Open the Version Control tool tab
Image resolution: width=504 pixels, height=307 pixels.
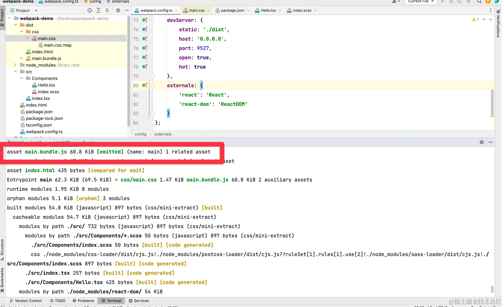[x=26, y=301]
